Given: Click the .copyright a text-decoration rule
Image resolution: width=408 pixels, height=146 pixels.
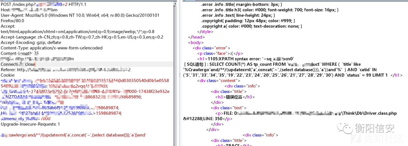Looking at the screenshot, I should coord(252,26).
